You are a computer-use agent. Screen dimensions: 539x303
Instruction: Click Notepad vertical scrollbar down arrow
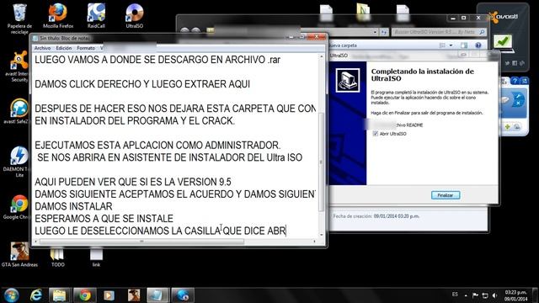[322, 235]
